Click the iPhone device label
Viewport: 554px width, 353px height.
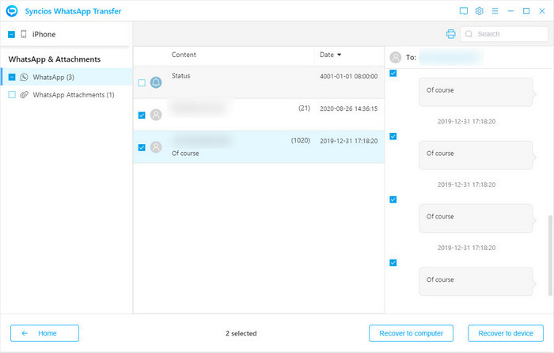click(x=44, y=34)
